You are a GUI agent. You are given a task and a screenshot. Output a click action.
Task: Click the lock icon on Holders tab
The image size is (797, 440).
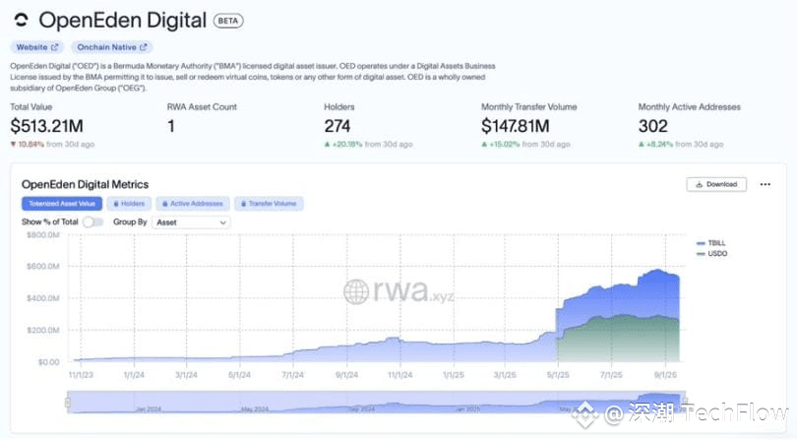click(x=116, y=204)
